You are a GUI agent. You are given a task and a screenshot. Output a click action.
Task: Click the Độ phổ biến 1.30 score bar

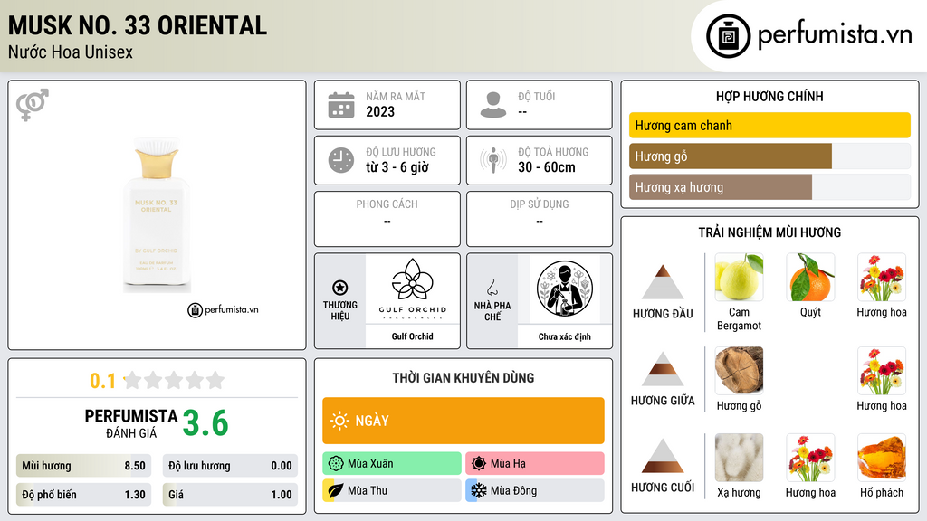84,495
